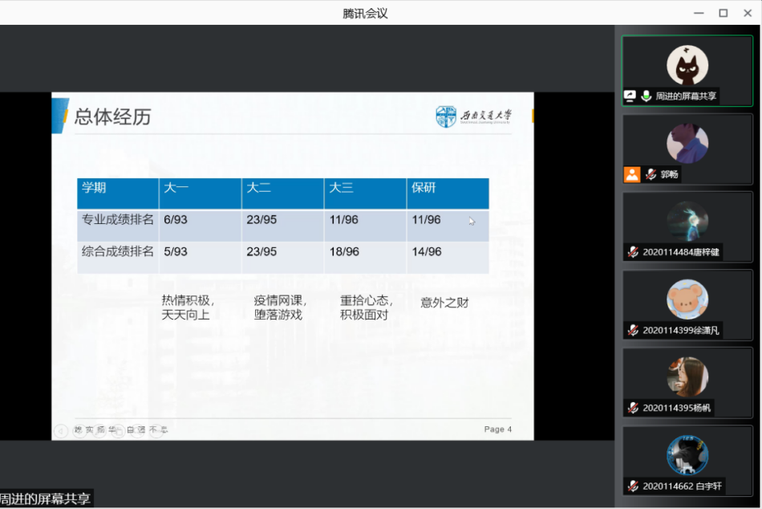
Task: Maximize the Tencent Meeting window
Action: [723, 13]
